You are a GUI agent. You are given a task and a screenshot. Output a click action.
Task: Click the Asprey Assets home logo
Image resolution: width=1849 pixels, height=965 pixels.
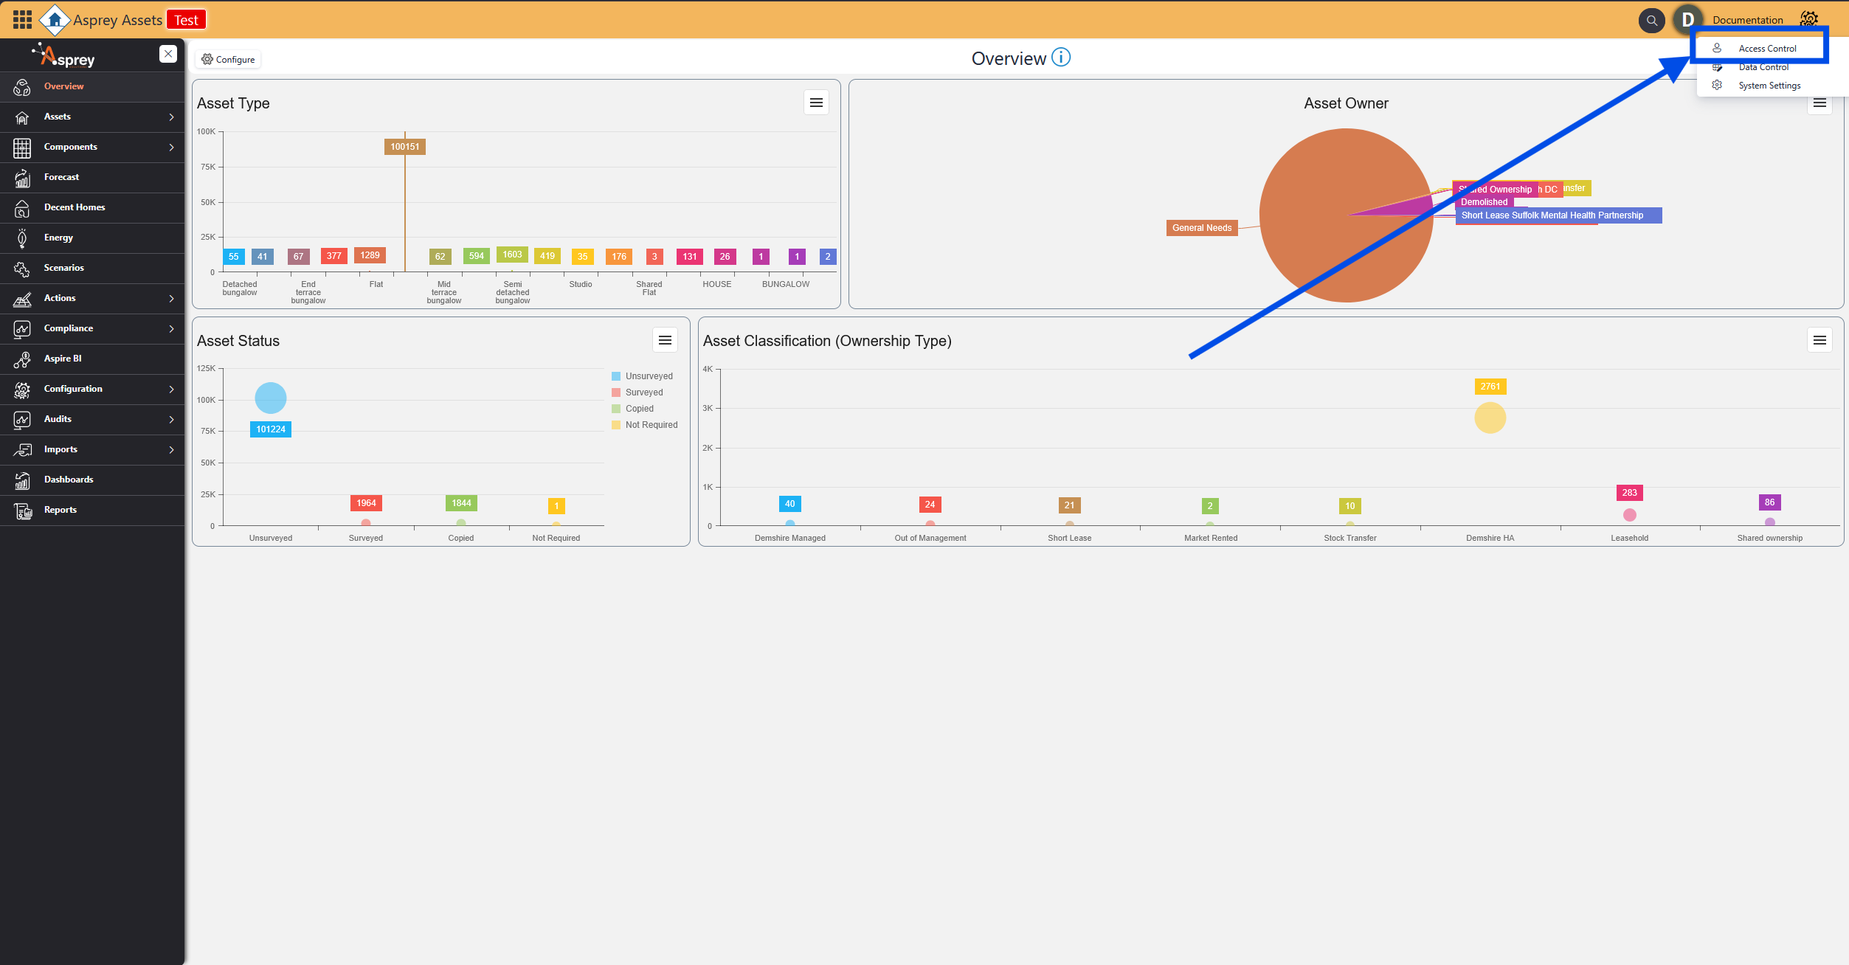55,19
